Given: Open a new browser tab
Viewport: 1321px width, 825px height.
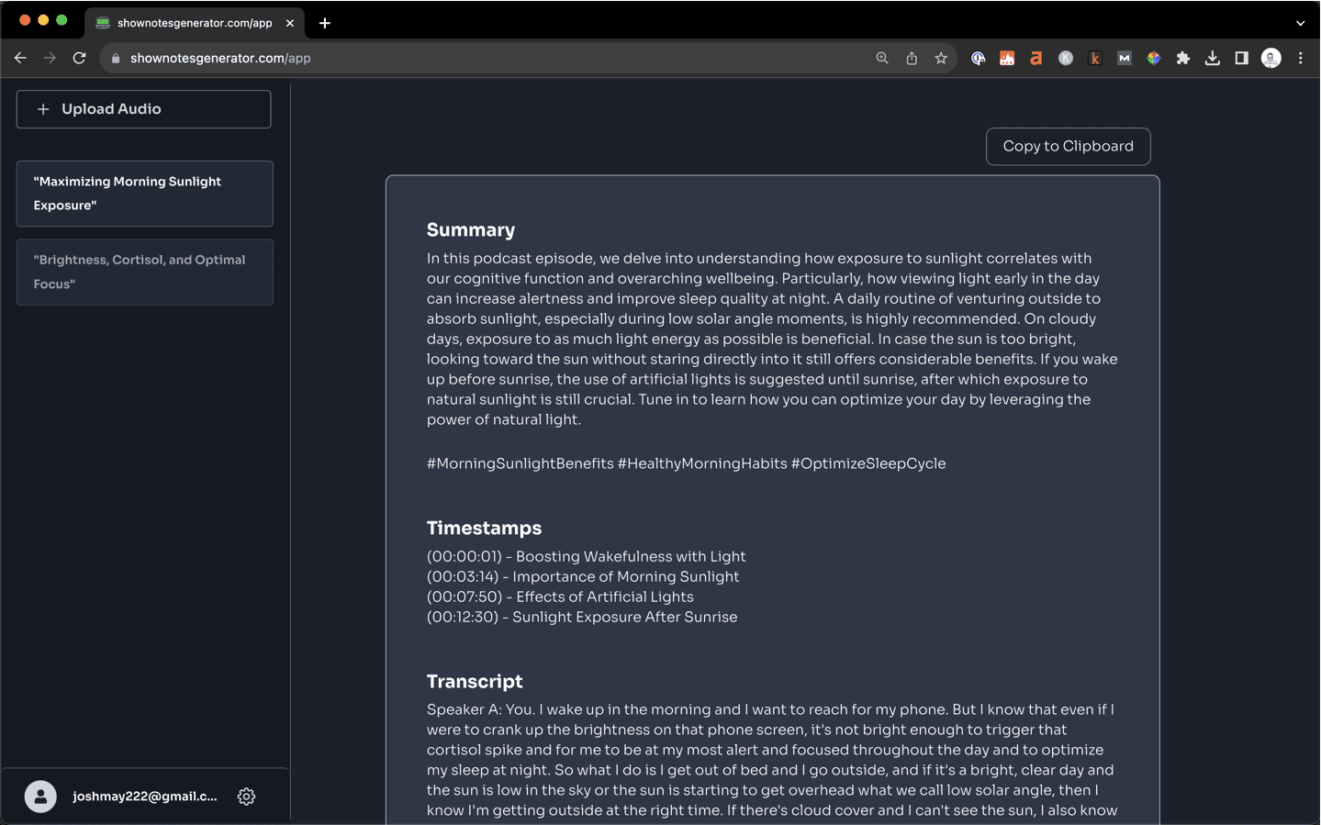Looking at the screenshot, I should [x=325, y=23].
